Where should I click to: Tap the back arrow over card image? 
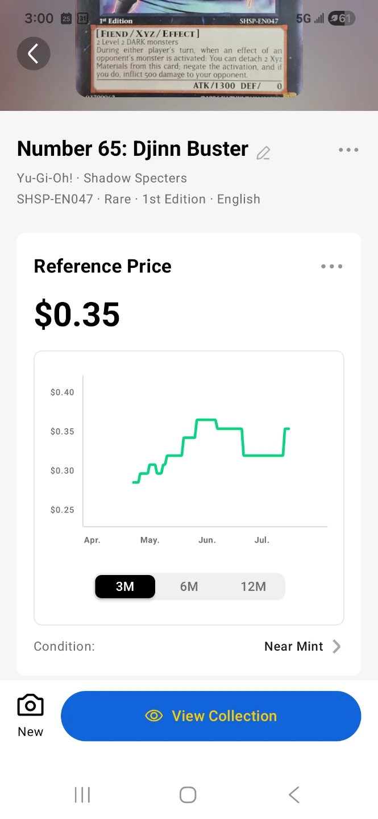[x=34, y=54]
